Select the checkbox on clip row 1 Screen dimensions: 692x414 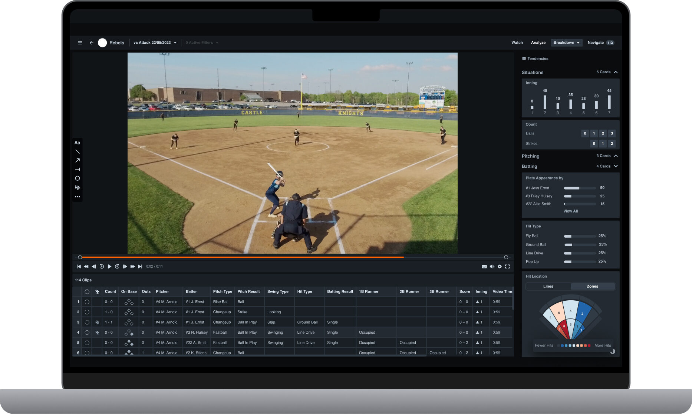[87, 302]
